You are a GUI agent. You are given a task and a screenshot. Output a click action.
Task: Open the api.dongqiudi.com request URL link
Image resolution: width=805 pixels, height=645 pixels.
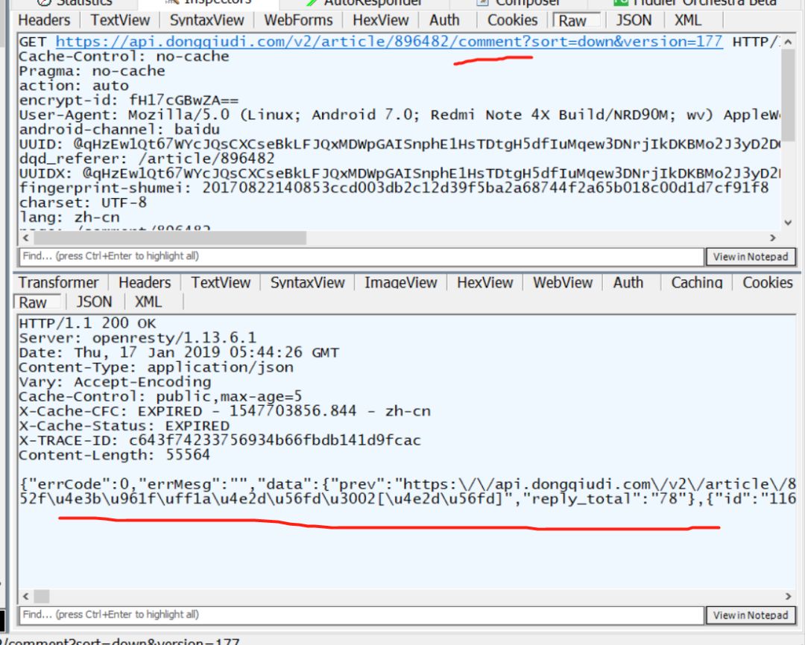(389, 41)
